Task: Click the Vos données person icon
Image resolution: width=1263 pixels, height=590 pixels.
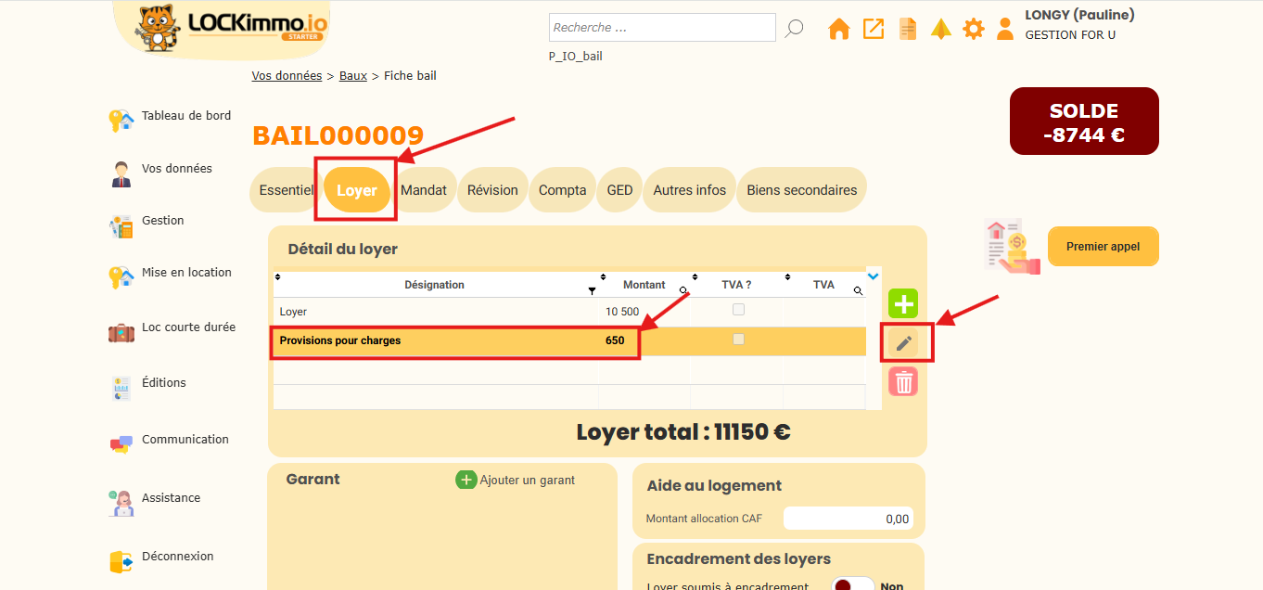Action: (x=121, y=173)
